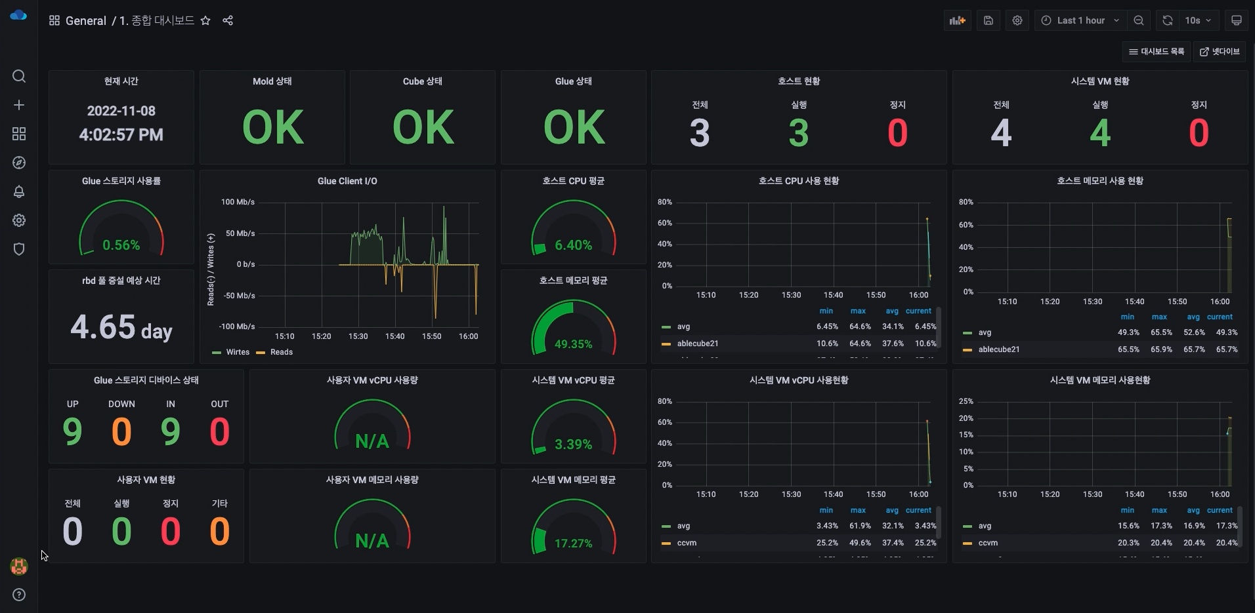
Task: Click the scrollbar in host CPU legend
Action: point(939,326)
